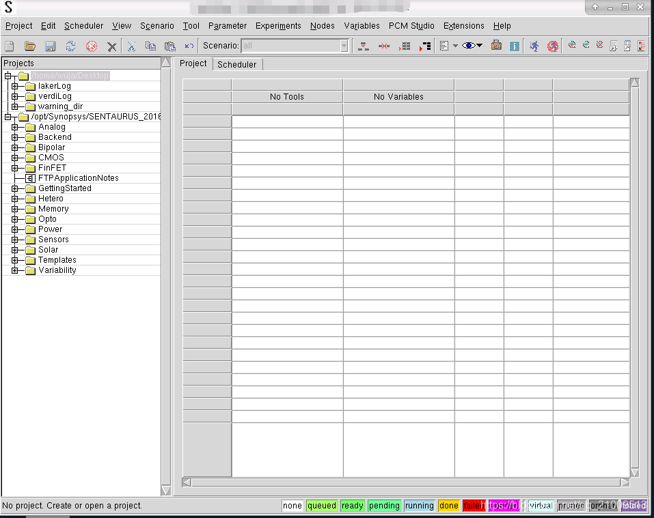This screenshot has height=518, width=654.
Task: Expand the Solar folder
Action: (14, 250)
